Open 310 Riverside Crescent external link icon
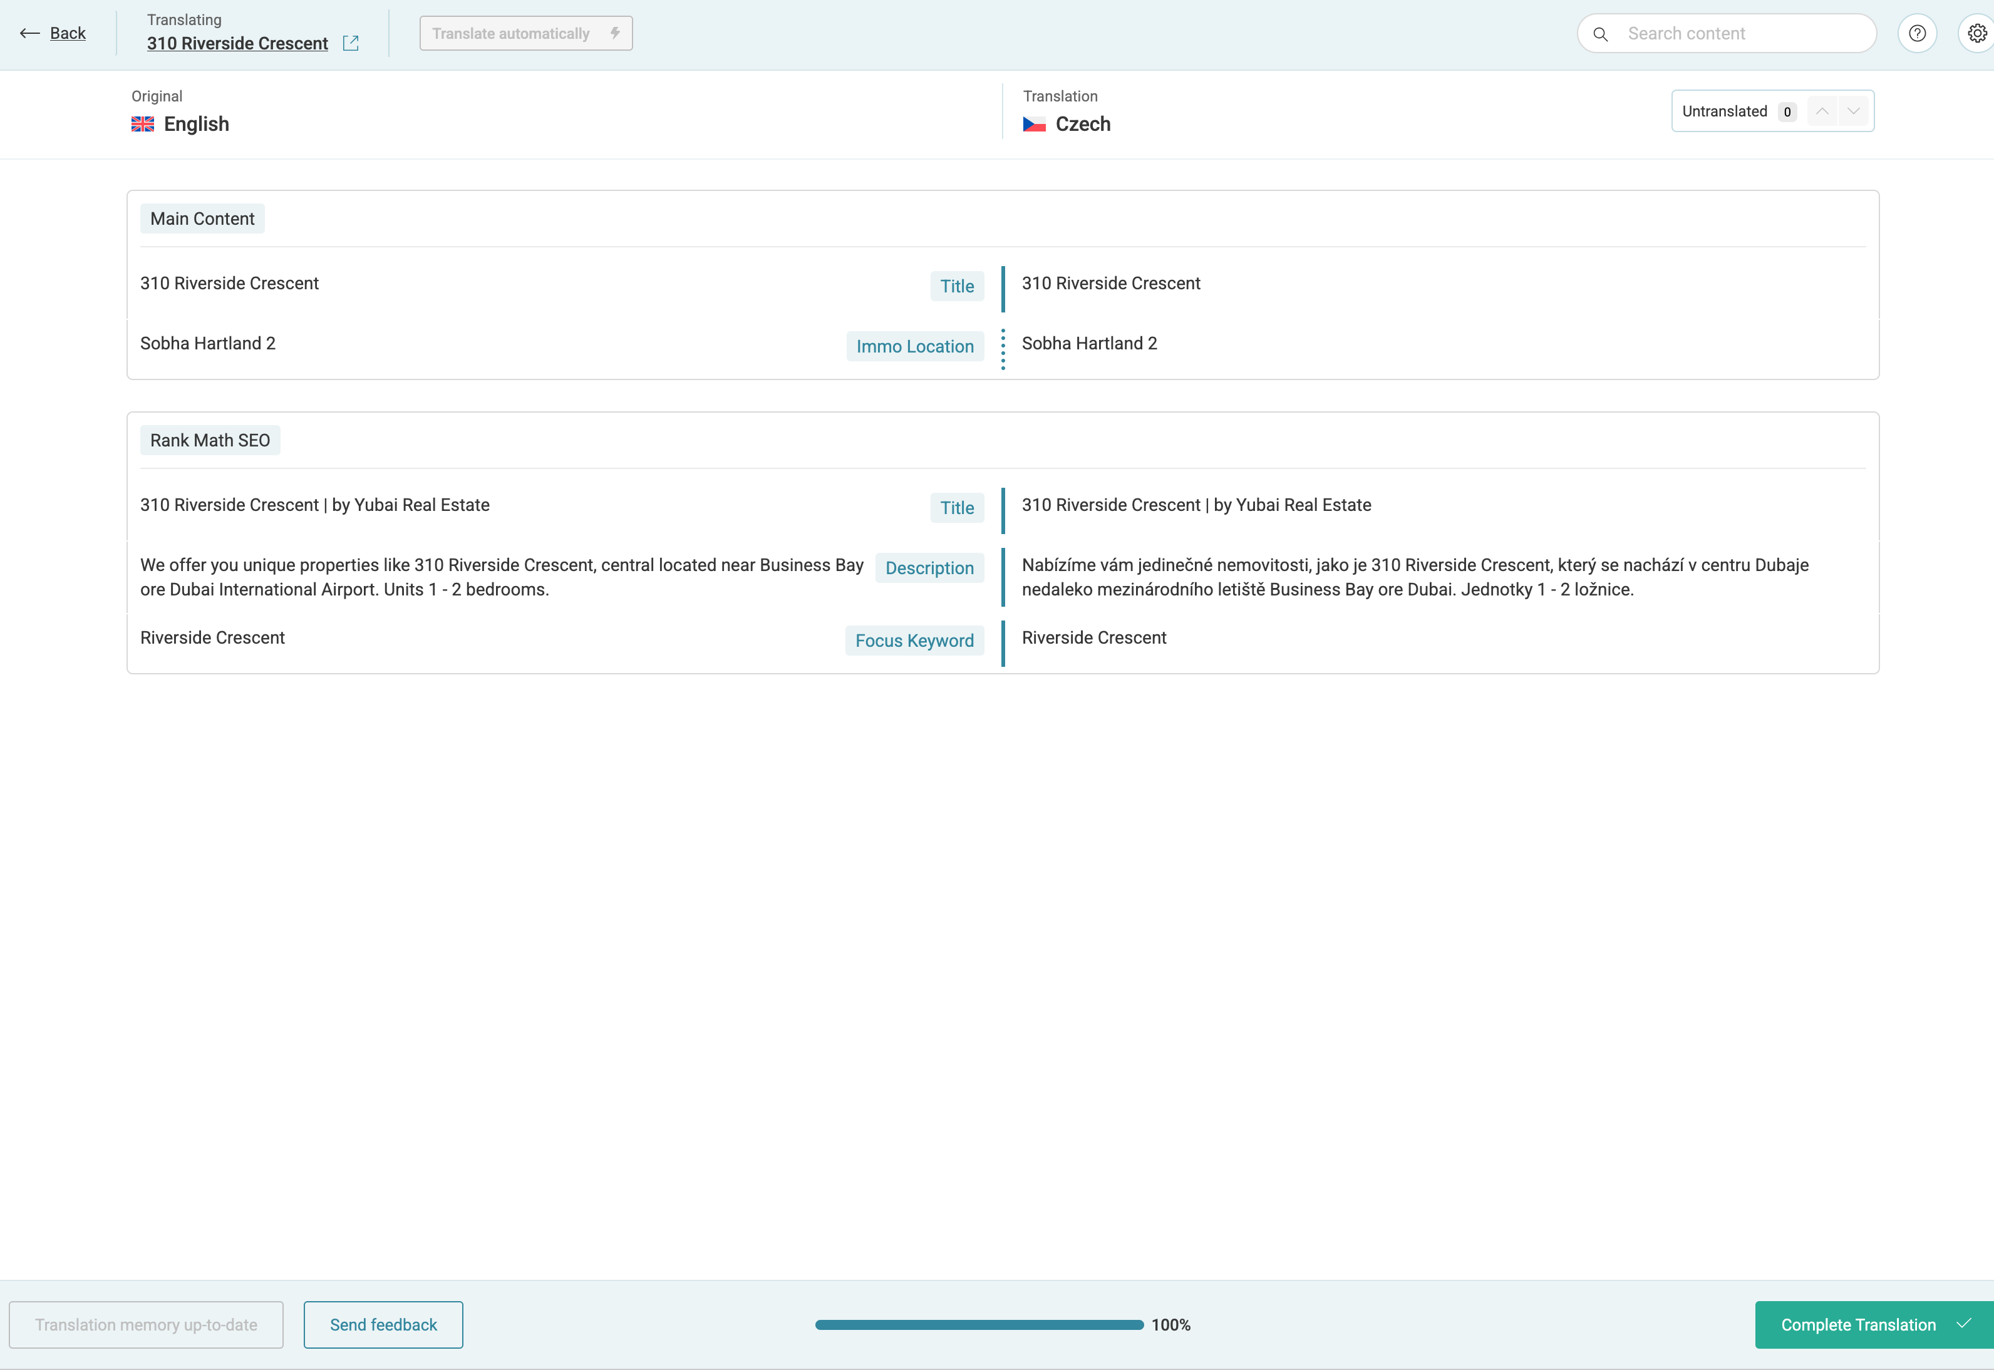 coord(350,43)
